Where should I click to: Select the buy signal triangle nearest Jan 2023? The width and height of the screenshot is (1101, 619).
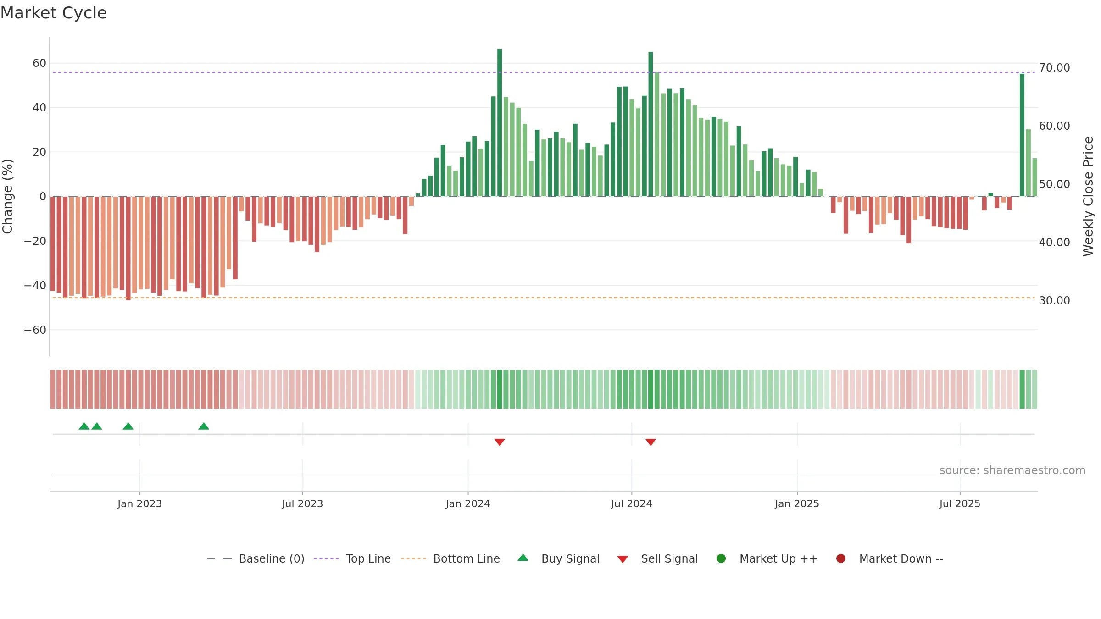coord(128,426)
